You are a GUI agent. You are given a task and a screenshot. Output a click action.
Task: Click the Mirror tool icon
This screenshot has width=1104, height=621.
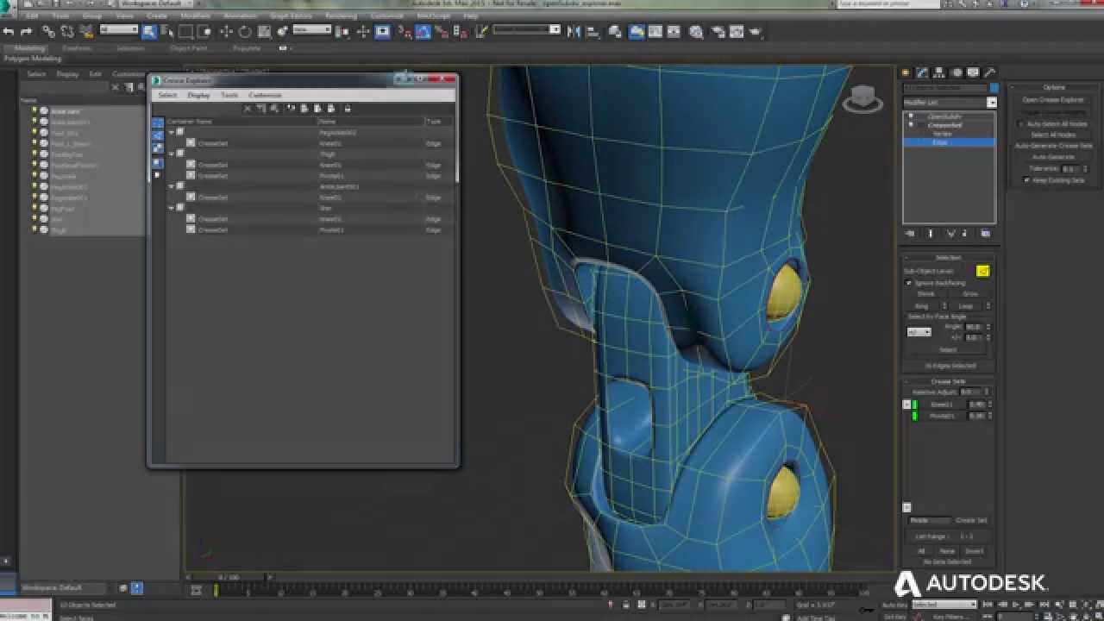(574, 31)
